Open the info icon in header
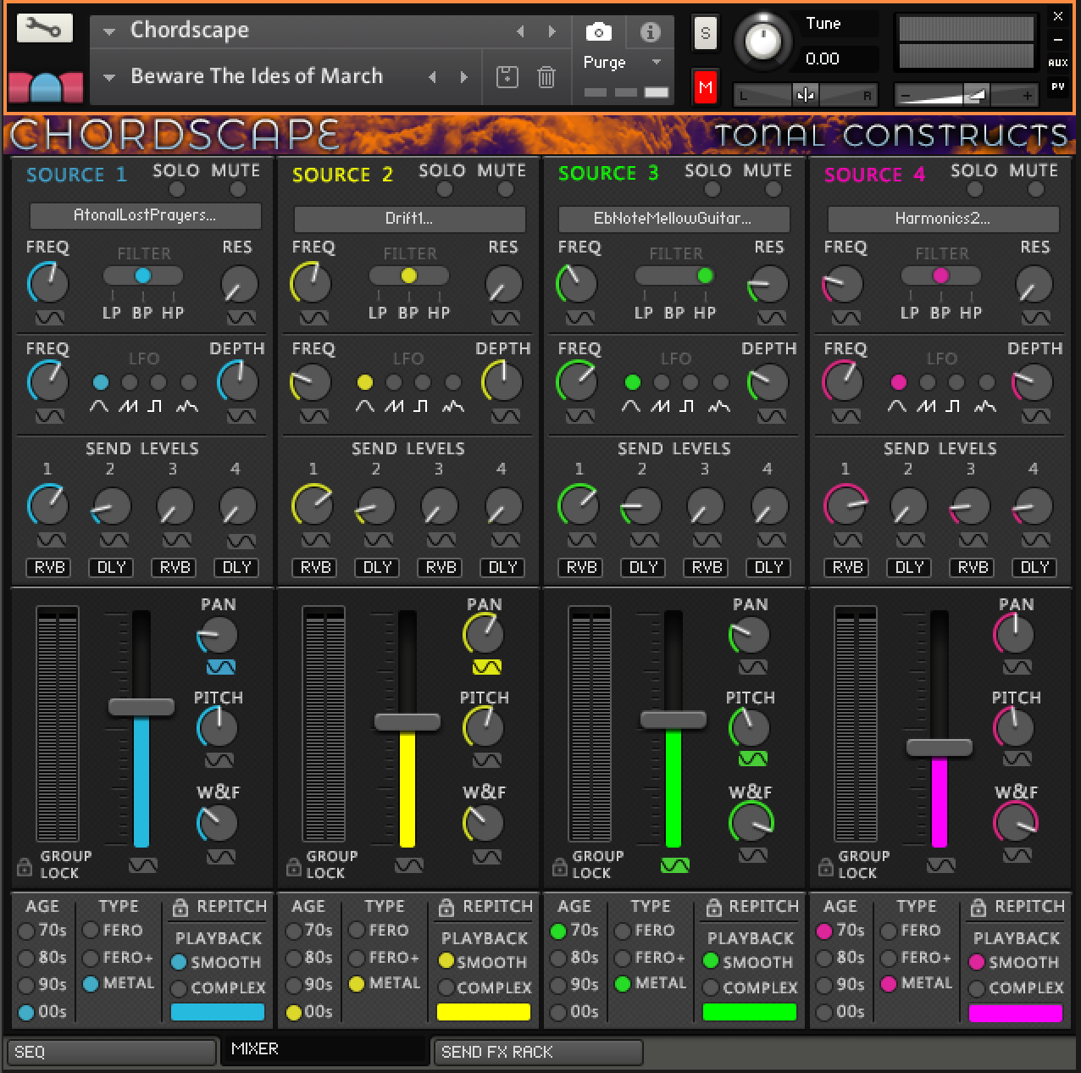Viewport: 1081px width, 1073px height. point(650,32)
